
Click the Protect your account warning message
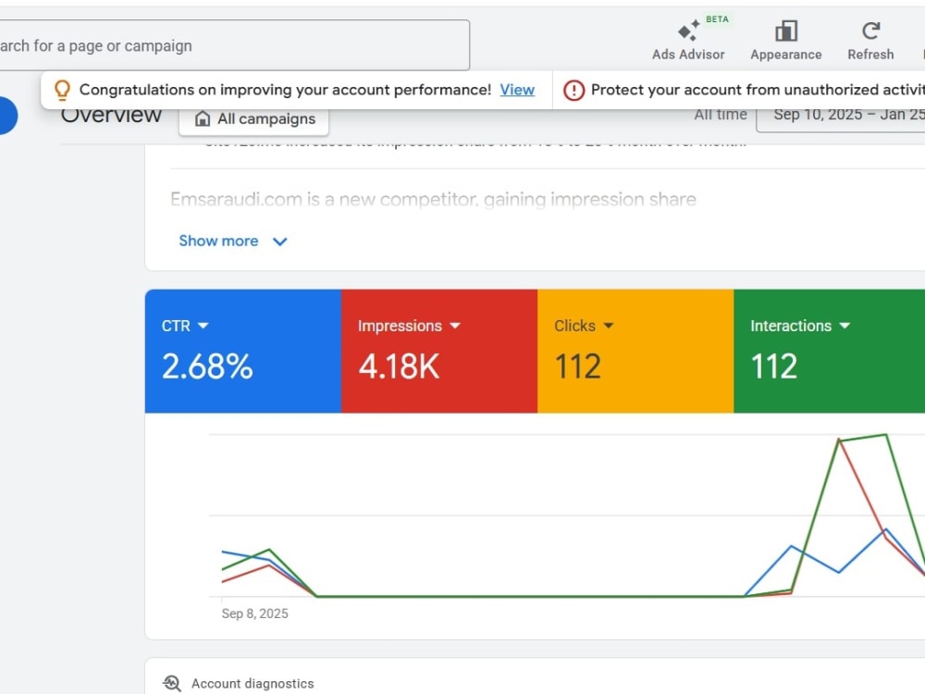click(758, 90)
